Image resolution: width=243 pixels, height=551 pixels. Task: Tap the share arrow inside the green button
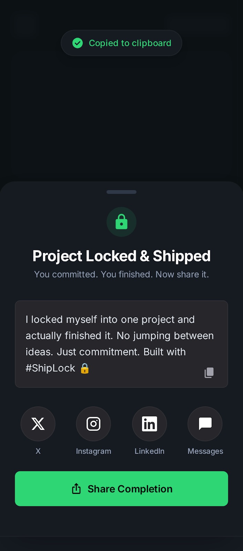76,489
